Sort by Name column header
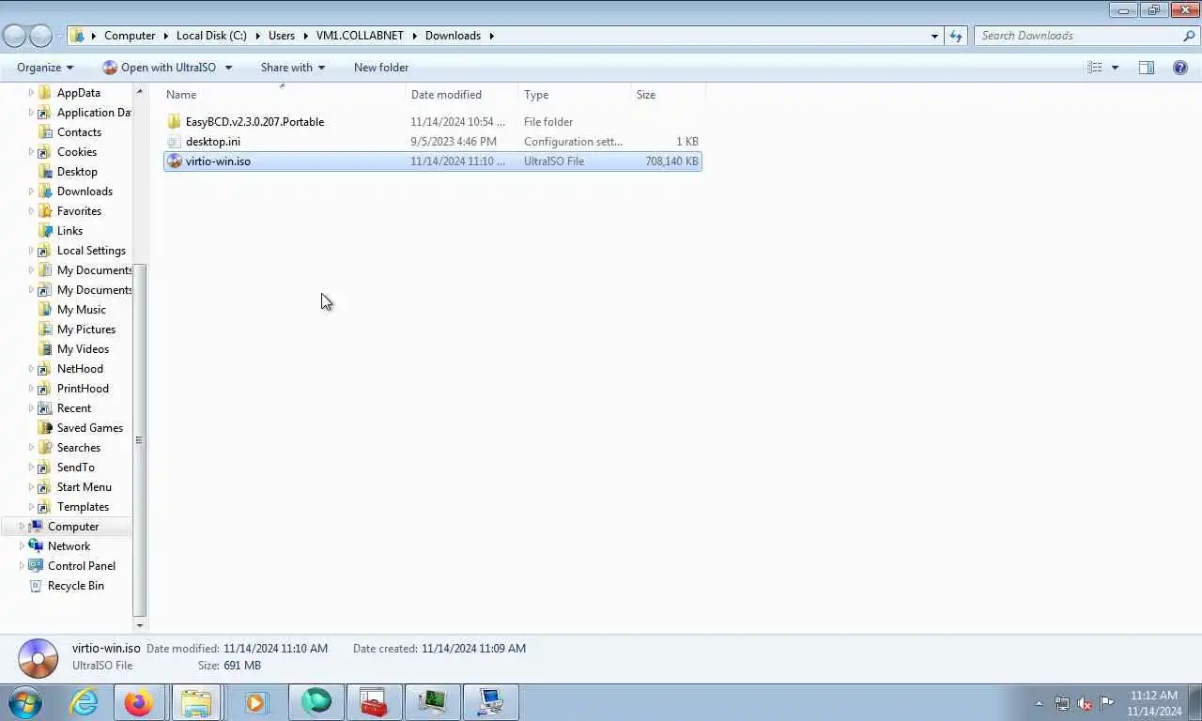This screenshot has height=721, width=1202. (x=284, y=95)
